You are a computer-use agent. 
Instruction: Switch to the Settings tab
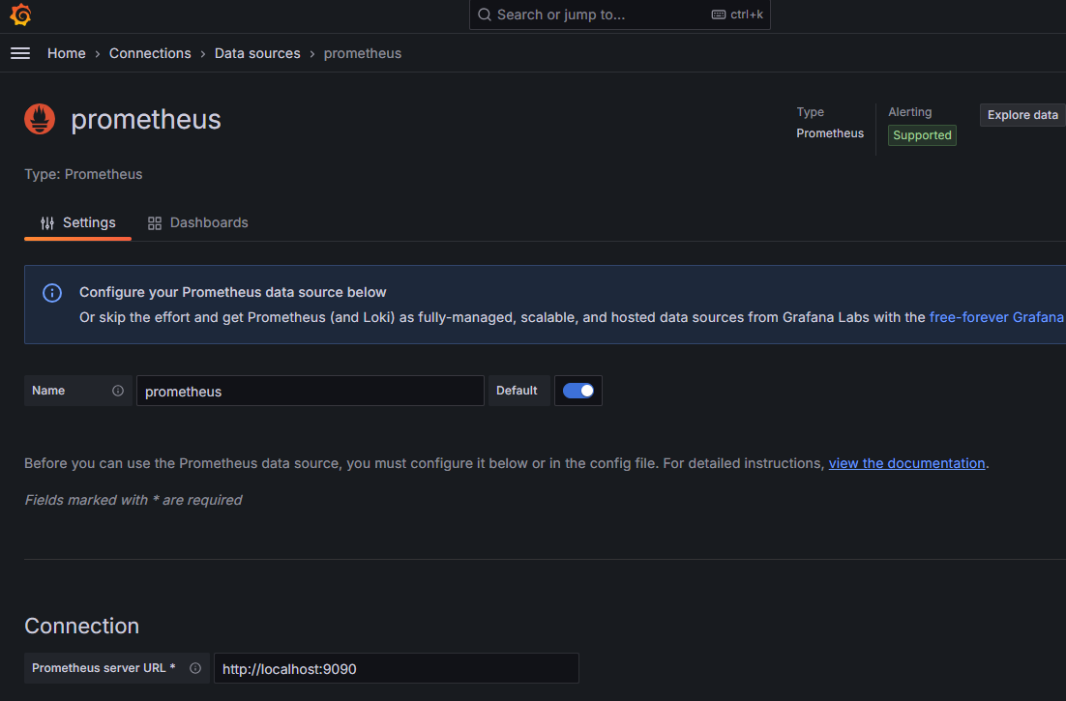pos(78,222)
